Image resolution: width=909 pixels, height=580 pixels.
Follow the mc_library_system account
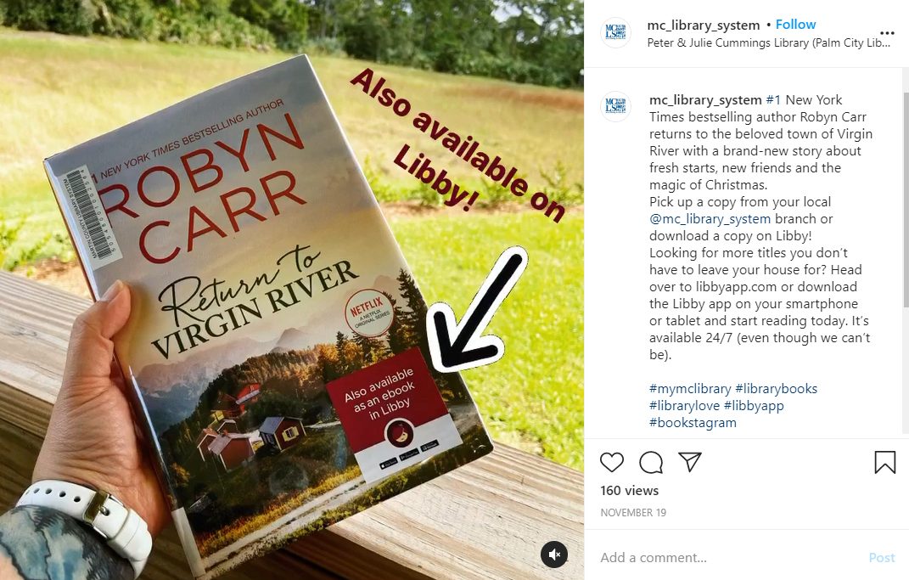[795, 25]
